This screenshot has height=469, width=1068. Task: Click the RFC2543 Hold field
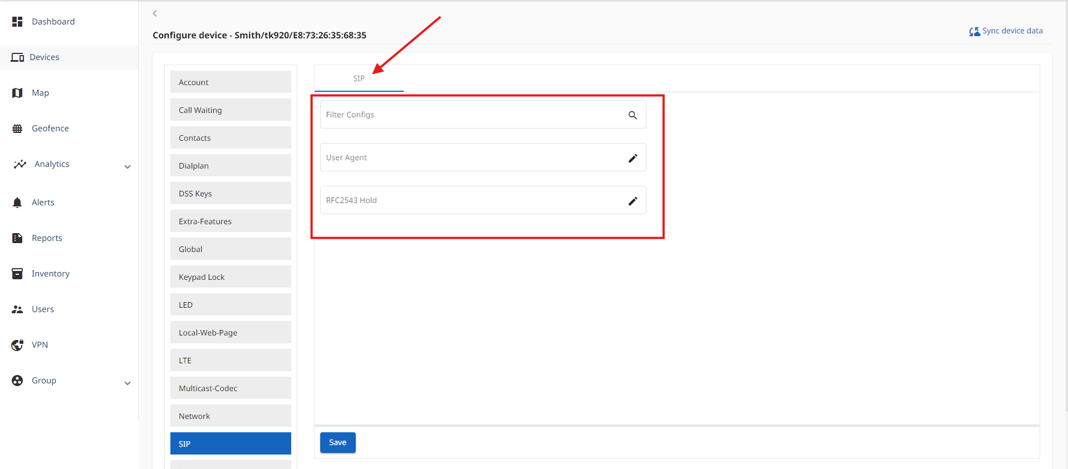point(483,200)
